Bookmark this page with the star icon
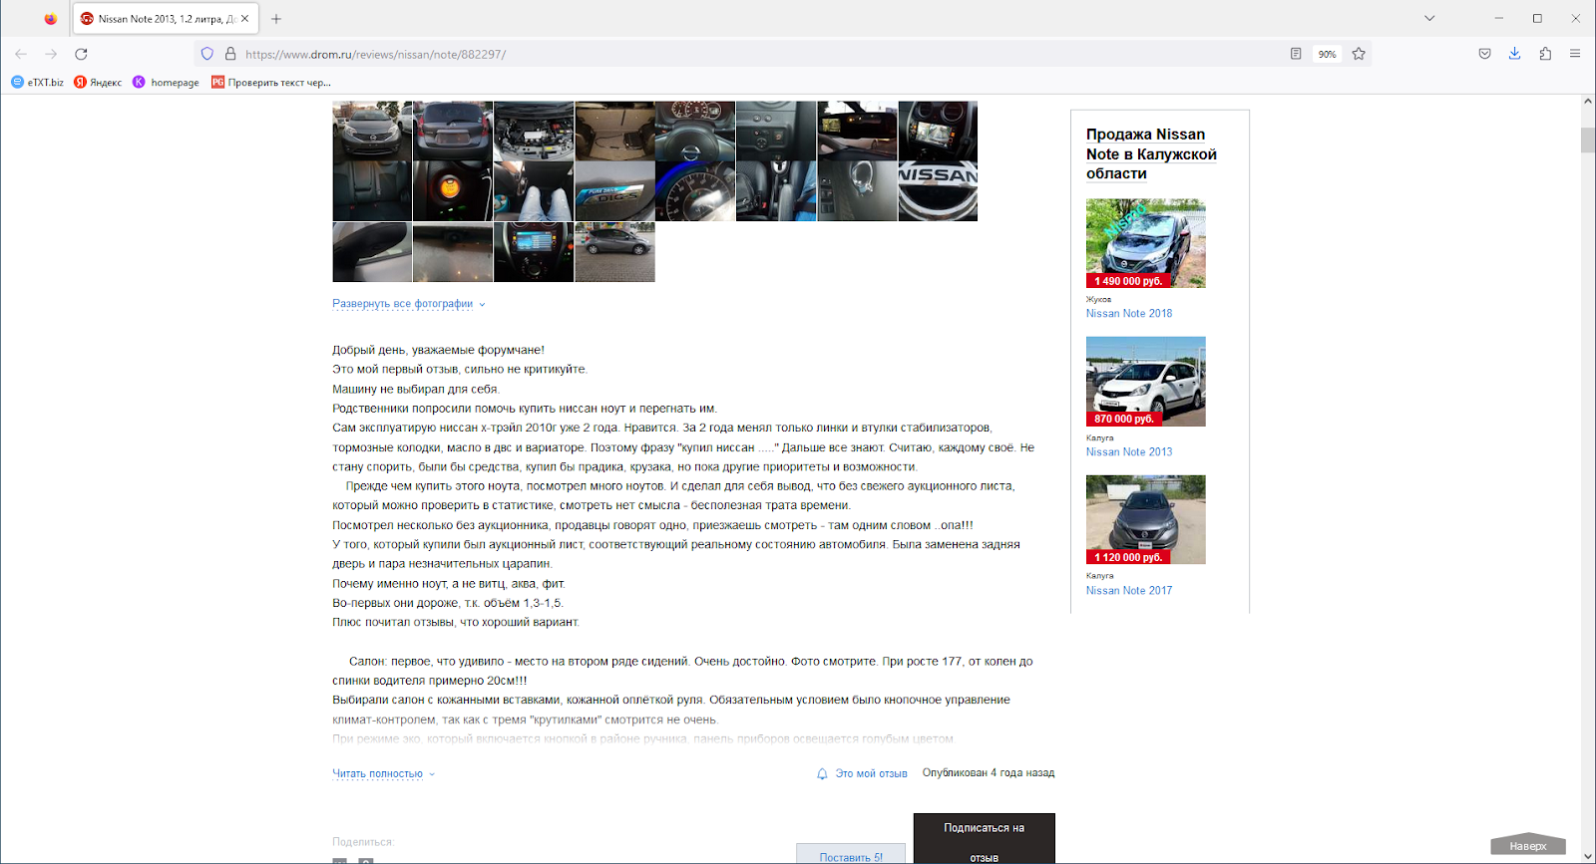The height and width of the screenshot is (864, 1596). point(1359,54)
